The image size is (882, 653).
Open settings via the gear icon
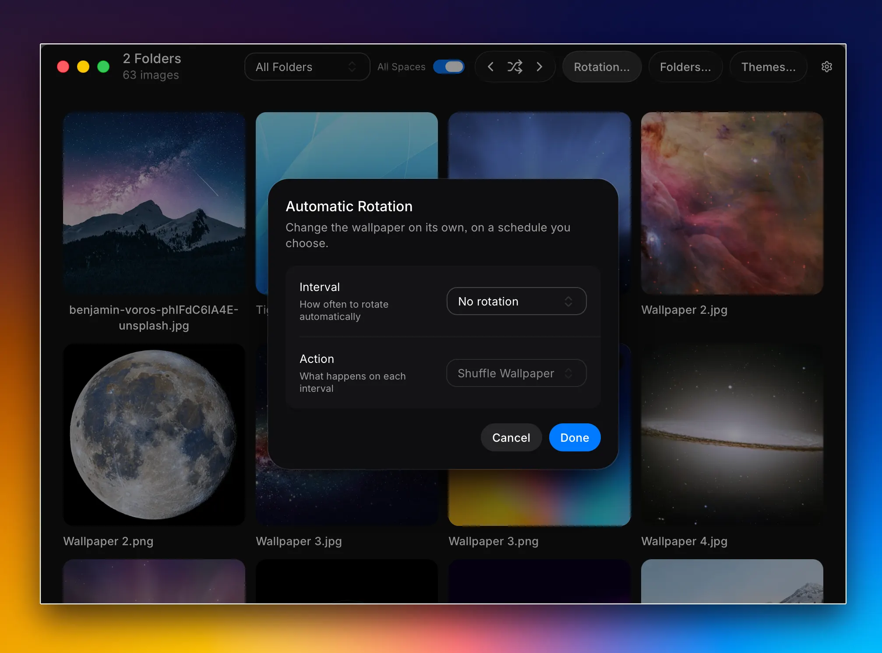point(826,67)
